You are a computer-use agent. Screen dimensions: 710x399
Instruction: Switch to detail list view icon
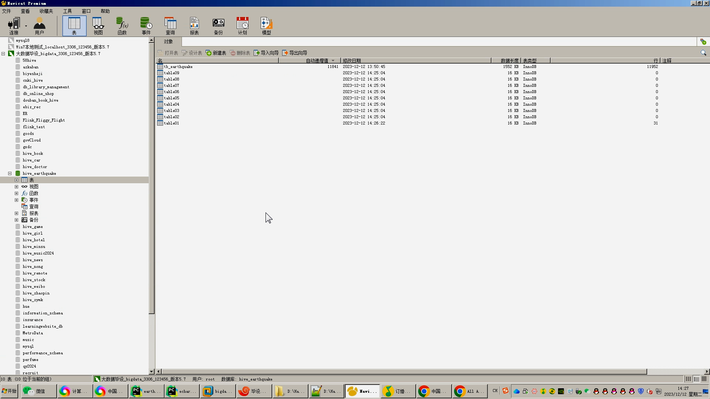696,379
